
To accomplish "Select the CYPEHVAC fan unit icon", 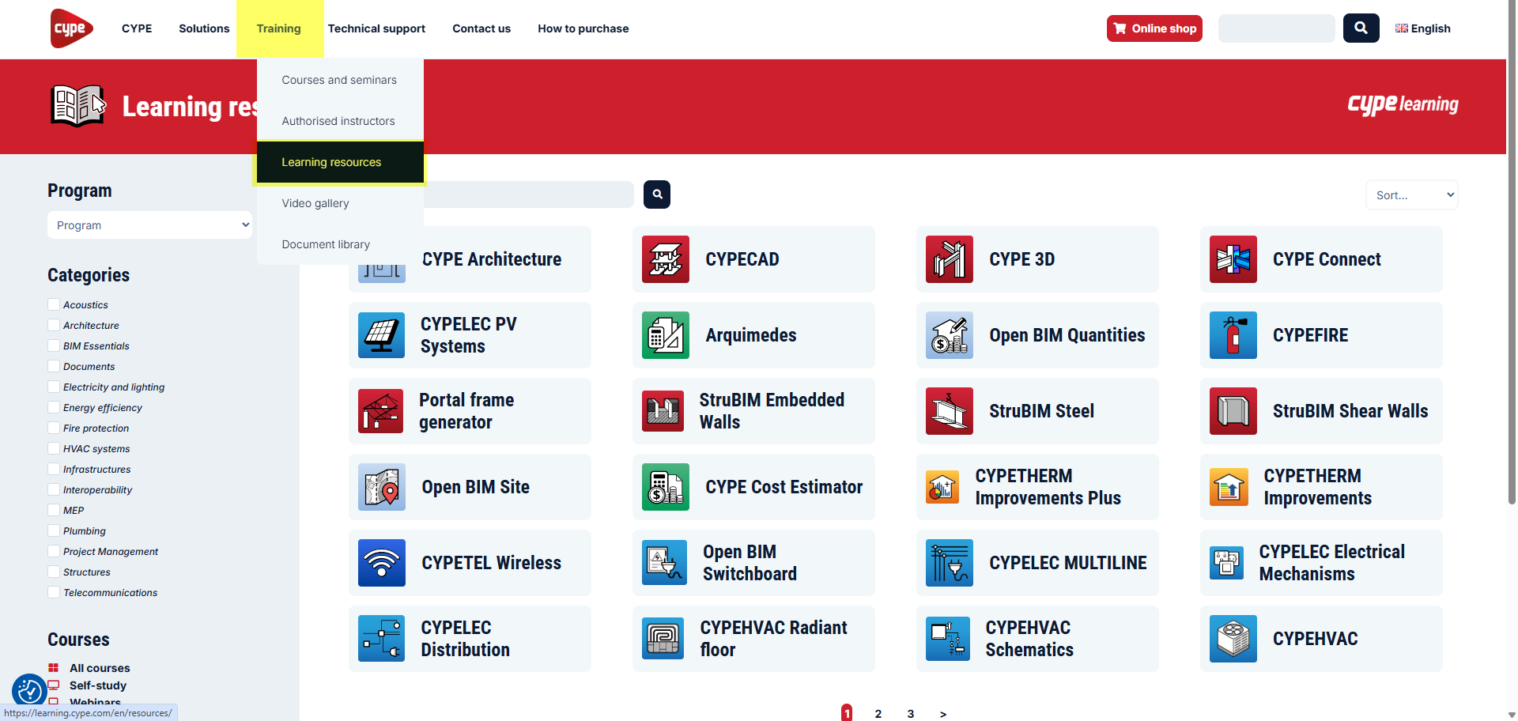I will 1233,639.
